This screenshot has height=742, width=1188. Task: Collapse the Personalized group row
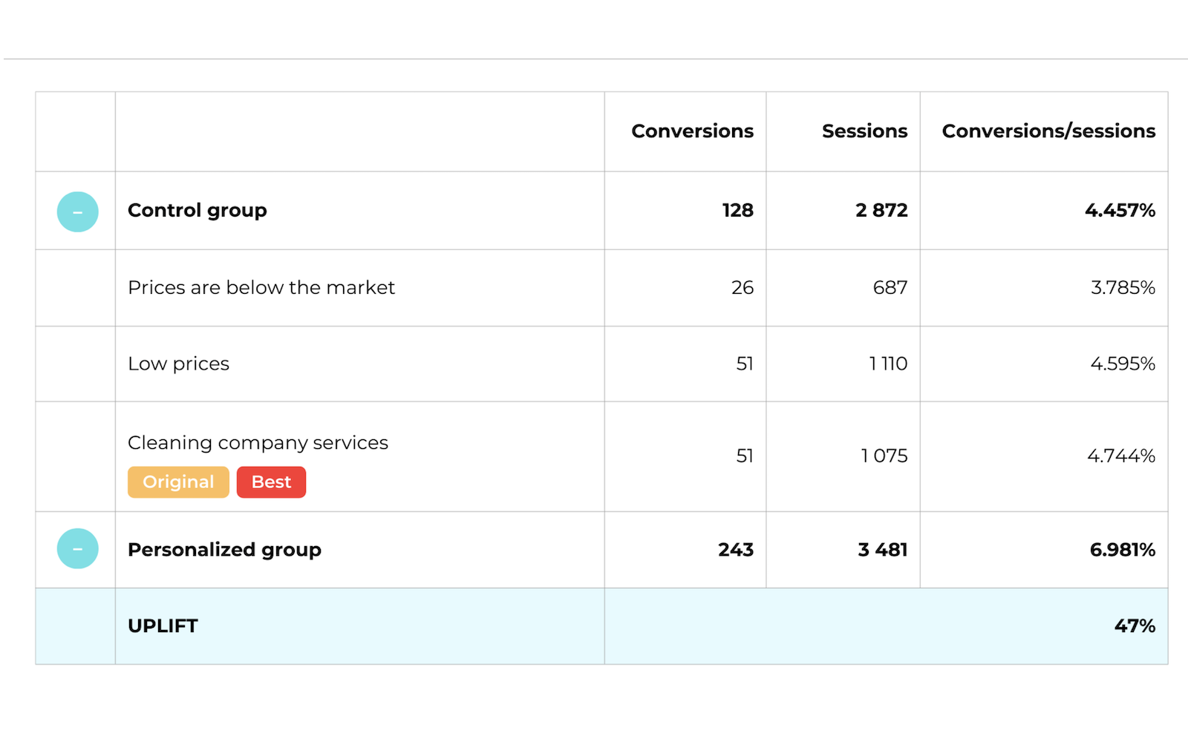(x=78, y=549)
